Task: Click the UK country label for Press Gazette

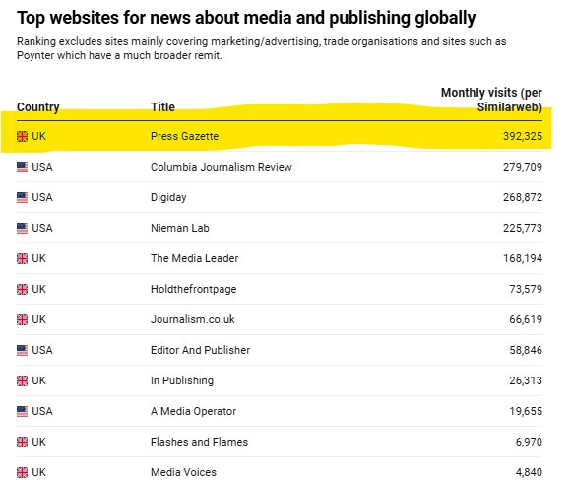Action: (39, 136)
